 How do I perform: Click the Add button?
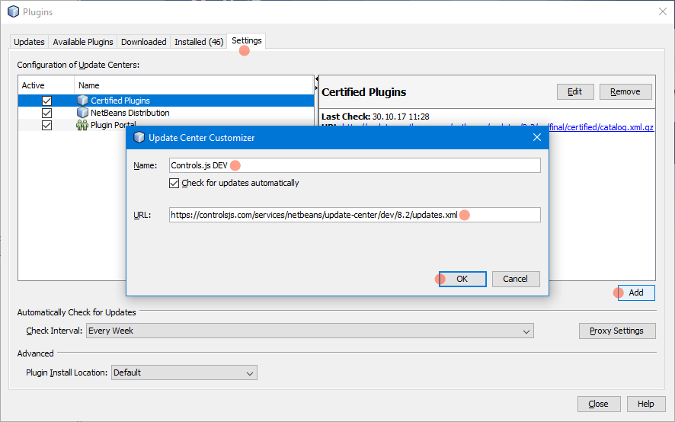coord(636,293)
